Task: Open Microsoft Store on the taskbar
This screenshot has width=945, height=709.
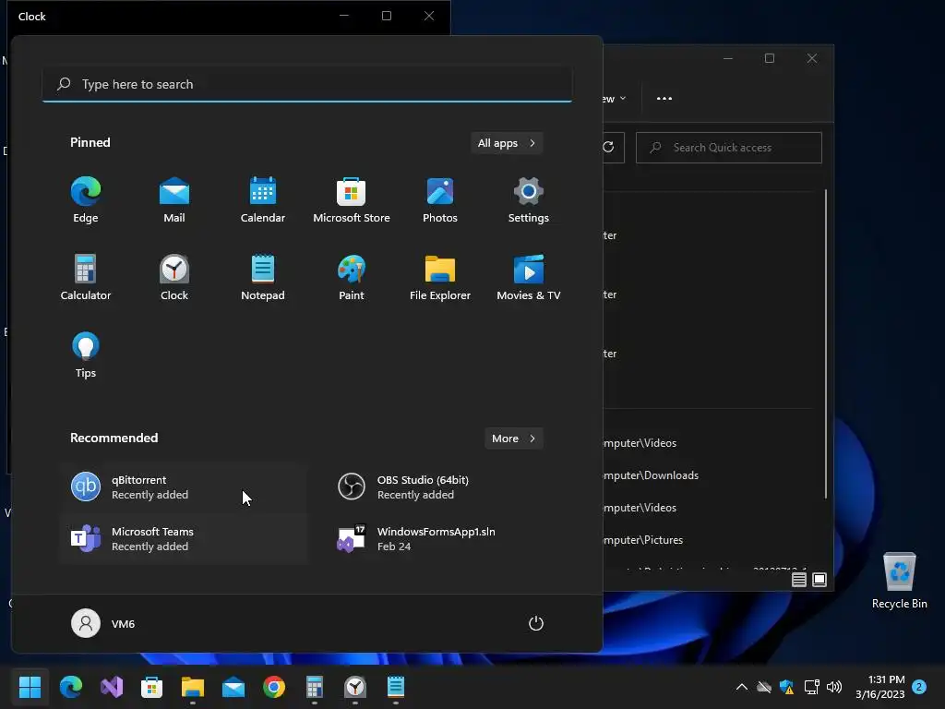Action: coord(152,687)
